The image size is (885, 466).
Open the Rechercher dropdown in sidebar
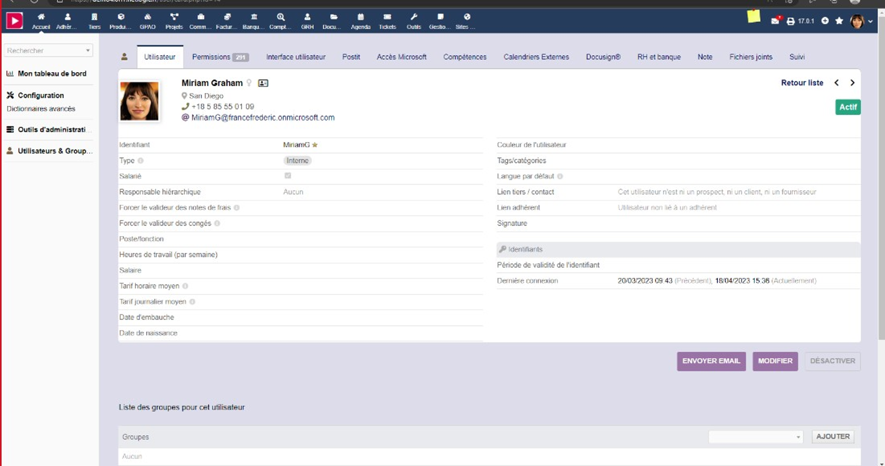pos(48,50)
